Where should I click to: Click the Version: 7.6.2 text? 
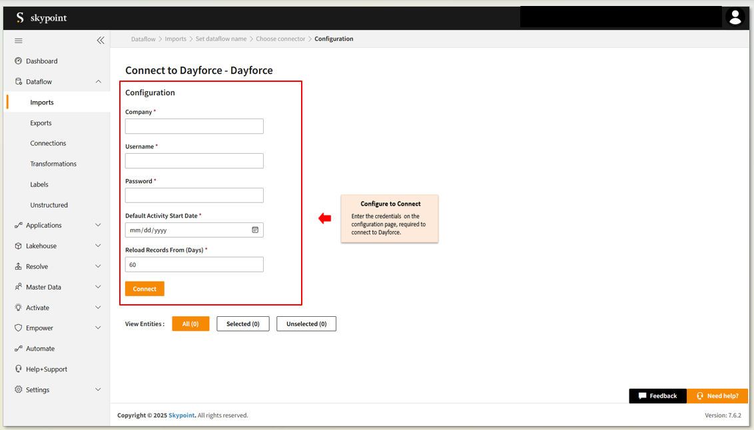(x=723, y=415)
